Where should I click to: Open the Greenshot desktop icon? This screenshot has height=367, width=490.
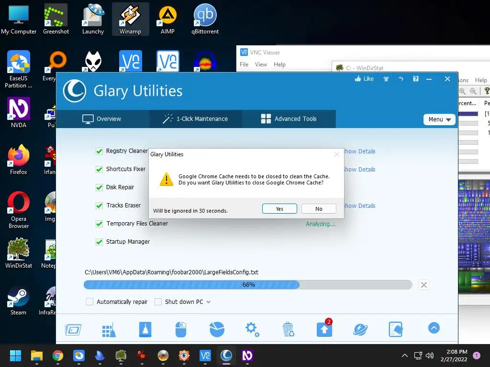pyautogui.click(x=56, y=19)
